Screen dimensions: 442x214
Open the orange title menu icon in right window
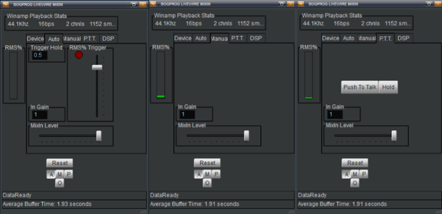[301, 3]
